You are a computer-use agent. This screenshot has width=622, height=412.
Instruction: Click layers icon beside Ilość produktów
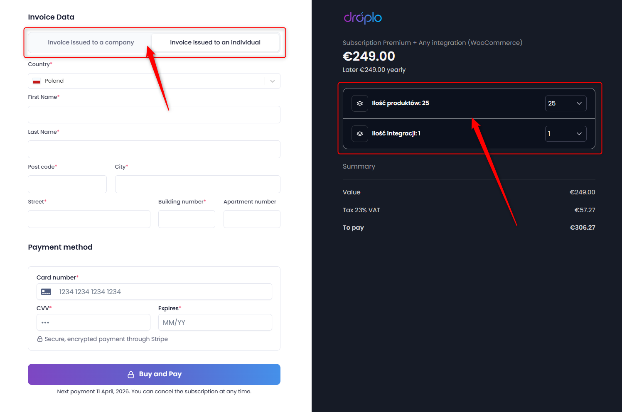360,103
